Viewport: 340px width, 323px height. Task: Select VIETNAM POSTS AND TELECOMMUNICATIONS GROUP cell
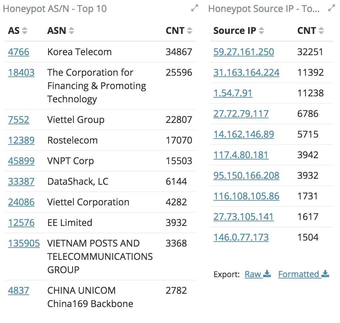100,257
